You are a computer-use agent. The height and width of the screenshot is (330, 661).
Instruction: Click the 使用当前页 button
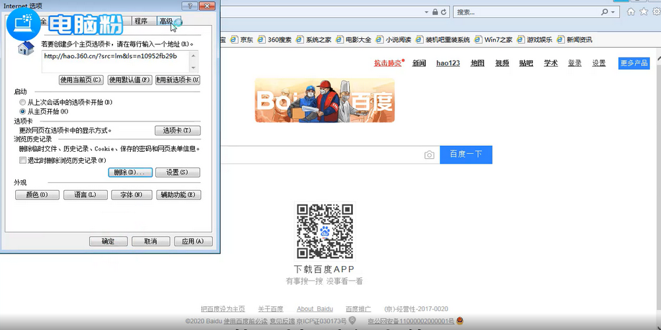coord(81,80)
